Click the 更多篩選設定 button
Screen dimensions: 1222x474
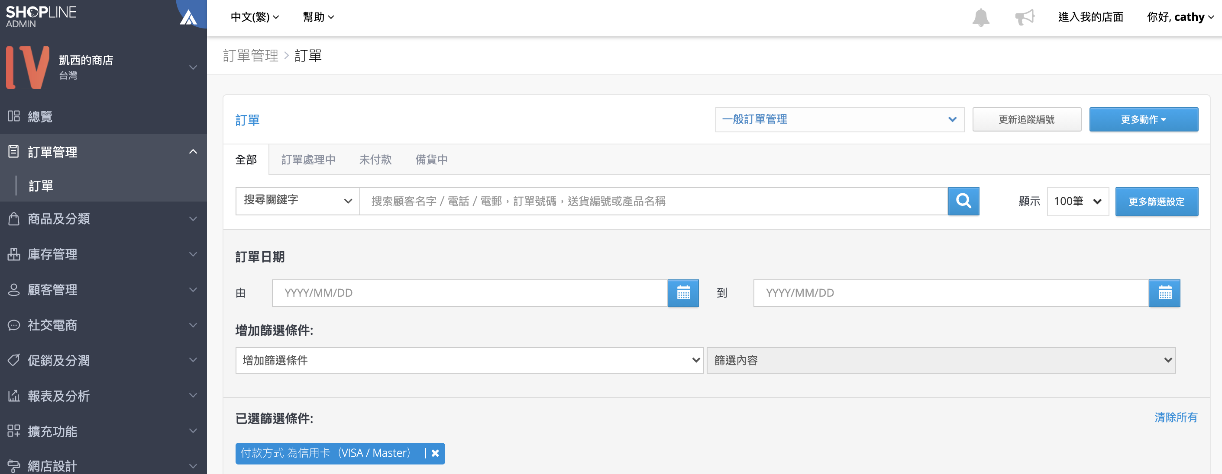1156,202
